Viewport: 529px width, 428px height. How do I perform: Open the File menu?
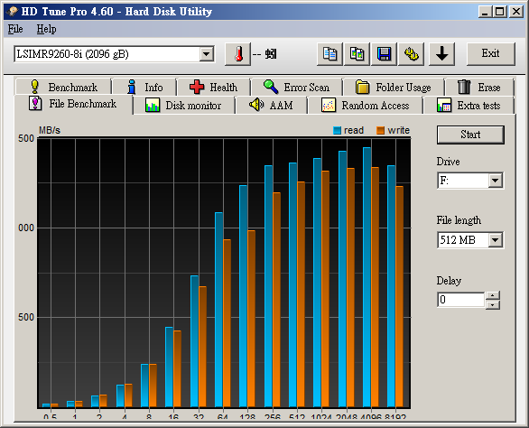[15, 29]
